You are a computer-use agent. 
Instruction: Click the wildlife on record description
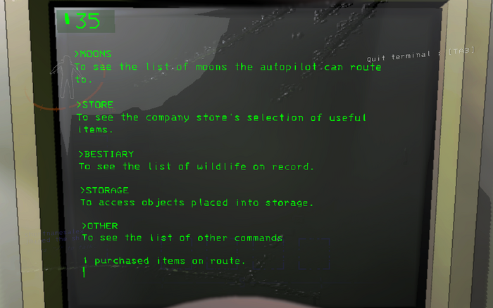coord(196,167)
